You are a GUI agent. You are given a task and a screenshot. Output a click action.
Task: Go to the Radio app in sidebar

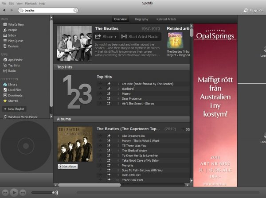[12, 70]
